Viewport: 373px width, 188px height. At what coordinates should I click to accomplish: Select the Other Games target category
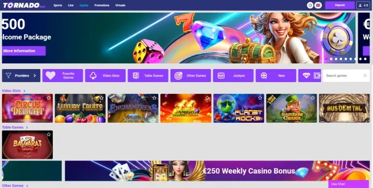(191, 76)
